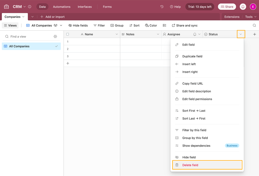
Task: Open the Filter options
Action: (99, 25)
